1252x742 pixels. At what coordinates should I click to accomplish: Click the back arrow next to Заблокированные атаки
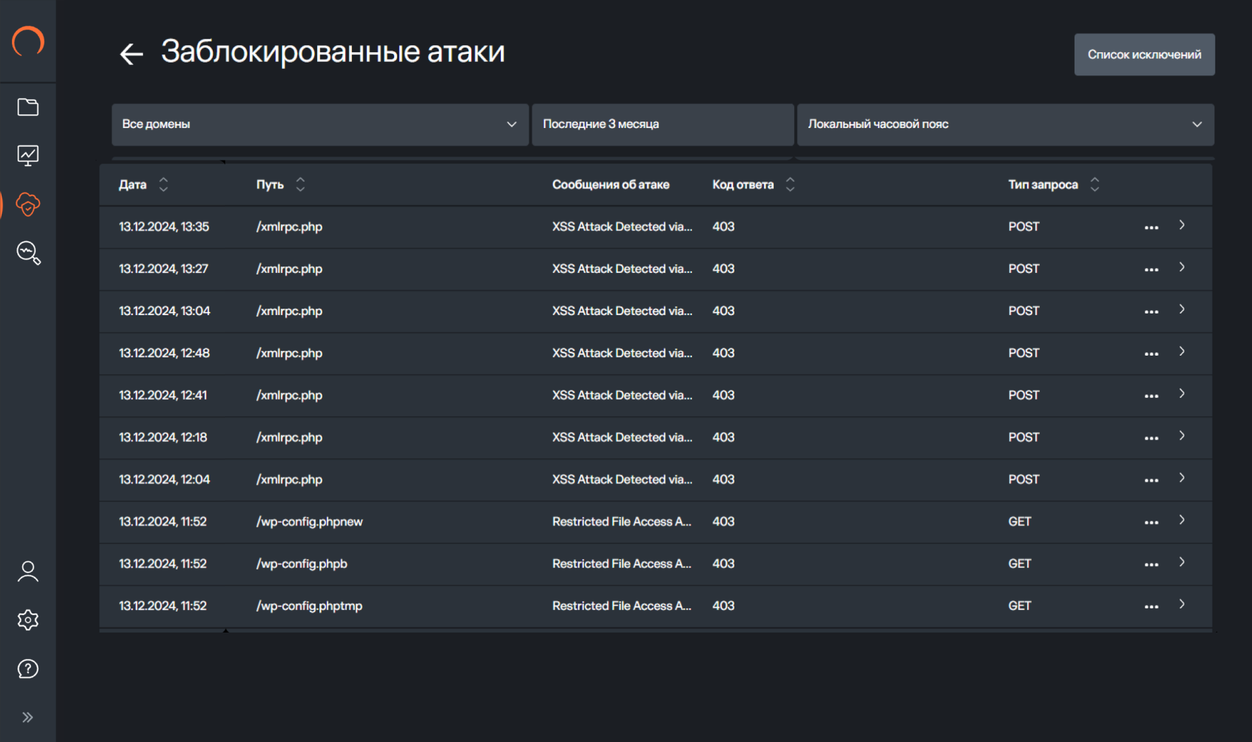(131, 53)
